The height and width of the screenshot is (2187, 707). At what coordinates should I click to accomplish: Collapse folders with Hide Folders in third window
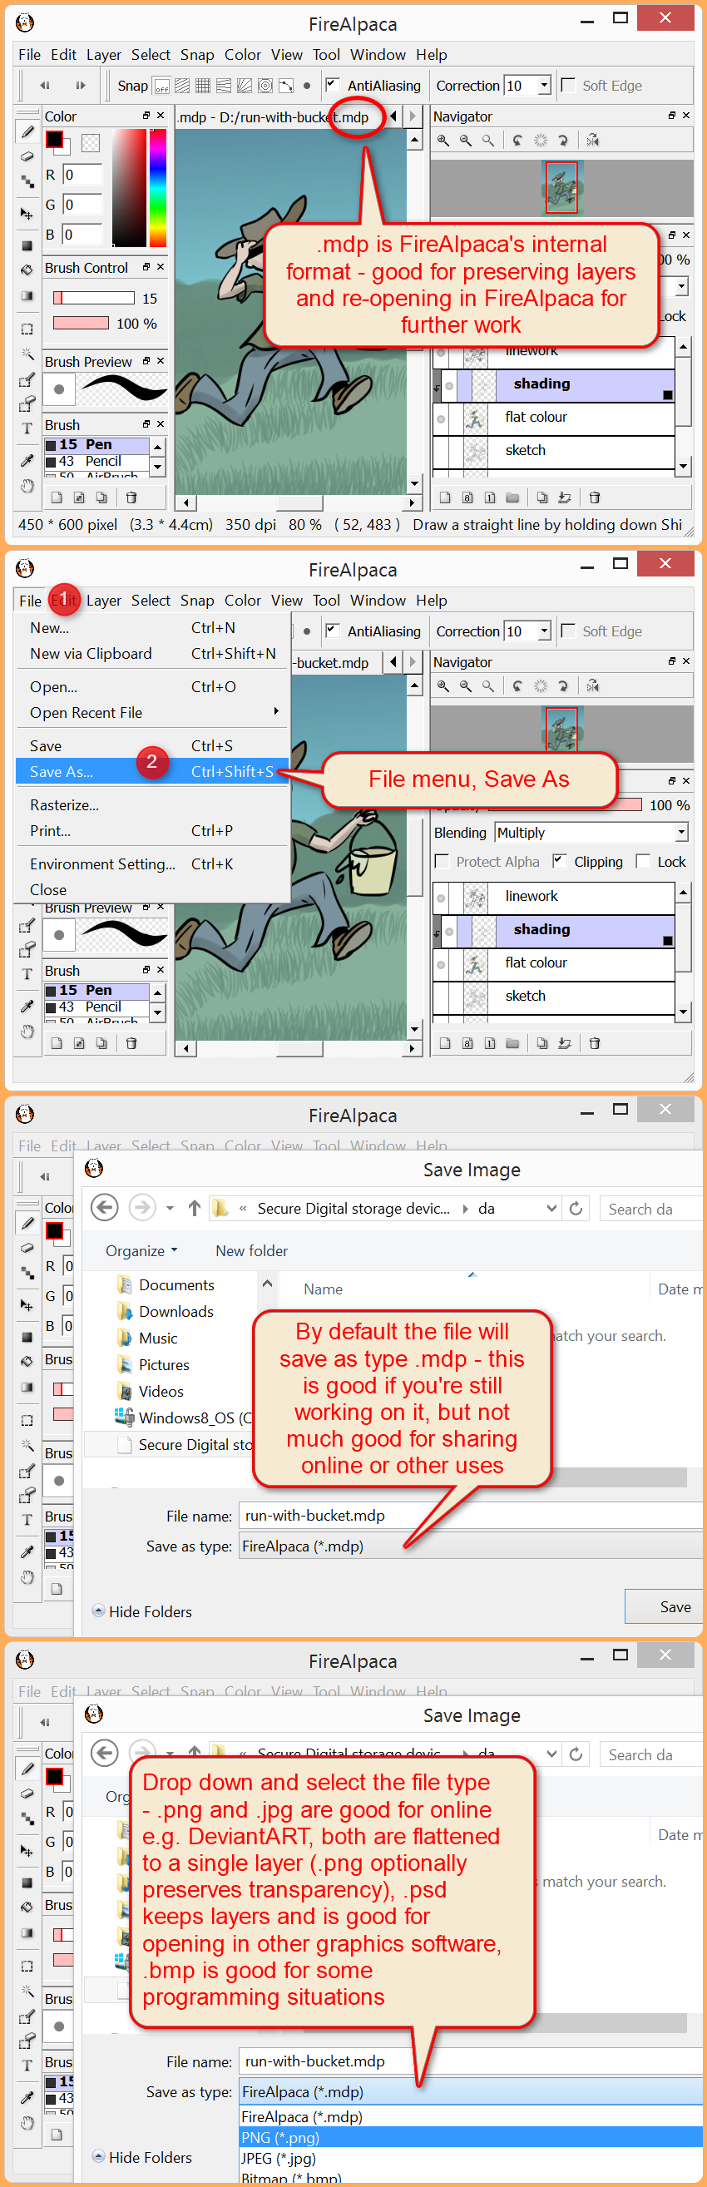[141, 1611]
